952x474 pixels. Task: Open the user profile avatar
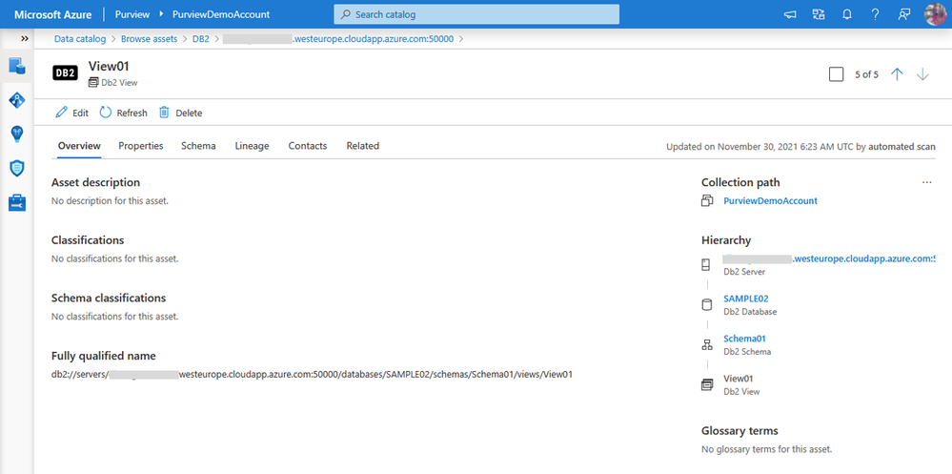[936, 14]
